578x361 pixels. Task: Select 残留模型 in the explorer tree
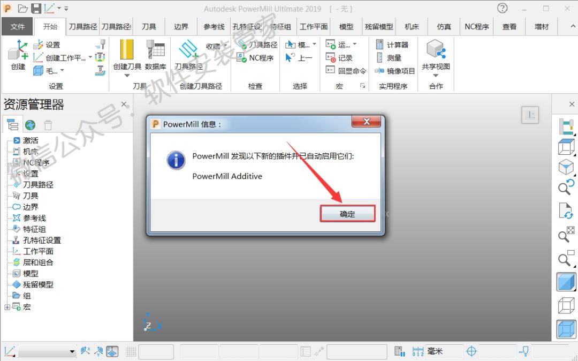[38, 284]
